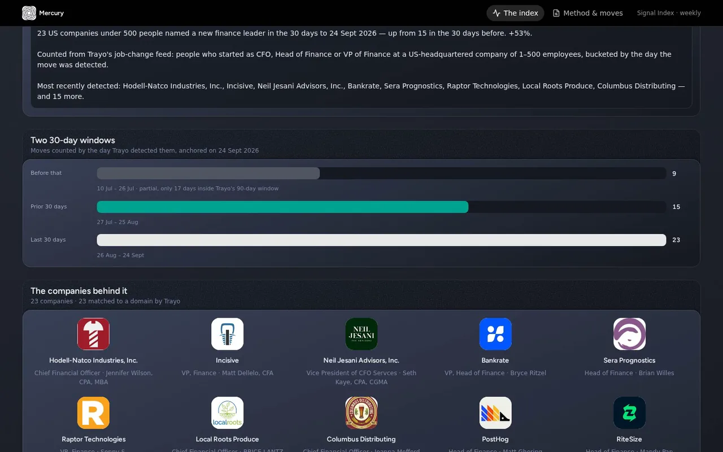Select the 27 Jul – 25 Aug date range
723x452 pixels.
pyautogui.click(x=117, y=222)
